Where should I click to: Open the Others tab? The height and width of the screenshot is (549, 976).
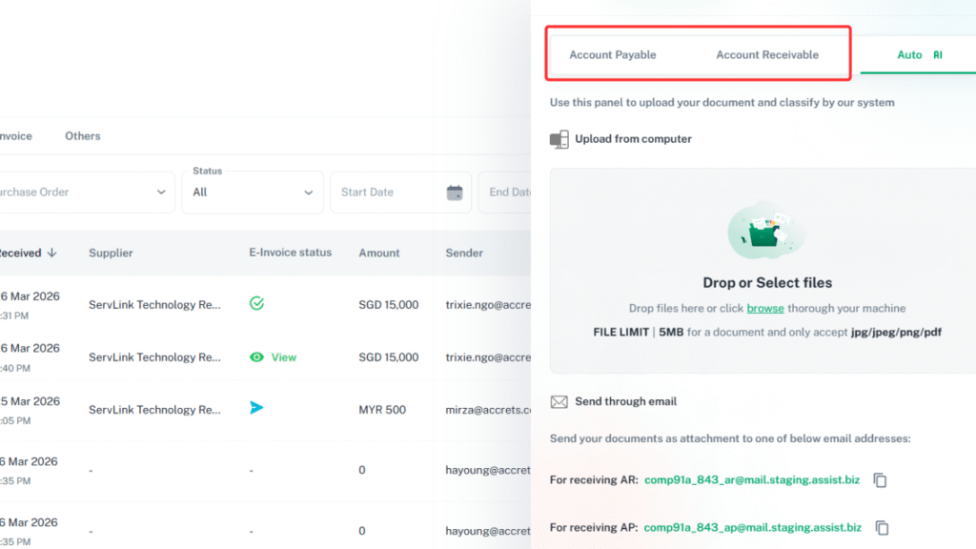click(x=82, y=135)
